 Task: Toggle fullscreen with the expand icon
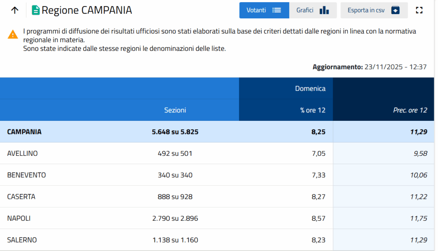click(x=419, y=10)
